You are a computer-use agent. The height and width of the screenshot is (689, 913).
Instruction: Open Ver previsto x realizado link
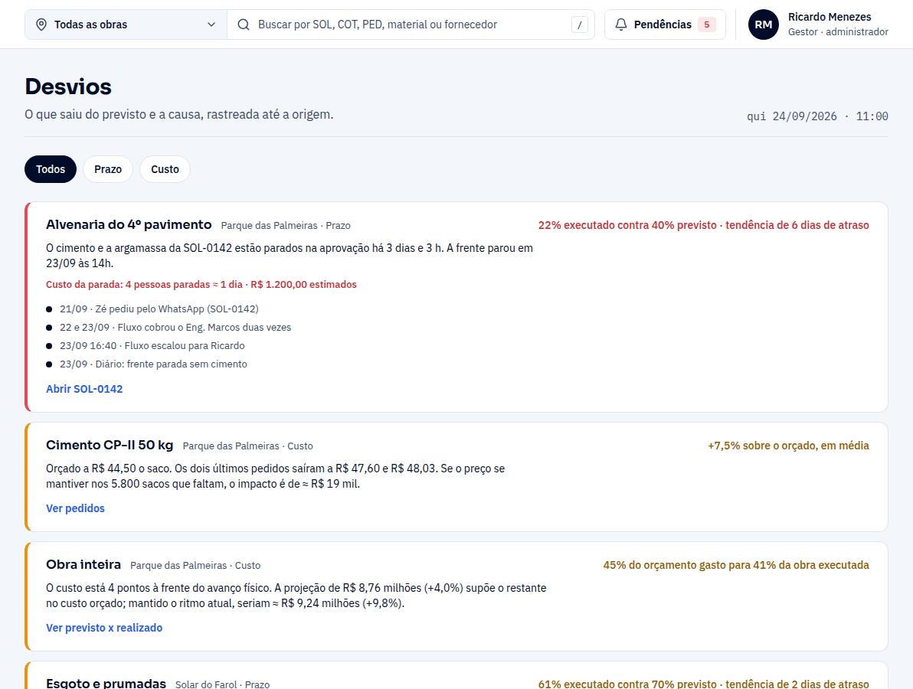coord(104,627)
